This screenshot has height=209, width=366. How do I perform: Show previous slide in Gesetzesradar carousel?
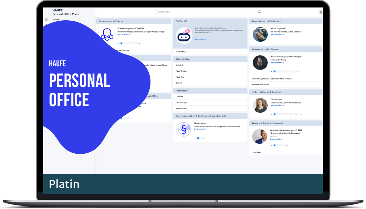point(195,138)
